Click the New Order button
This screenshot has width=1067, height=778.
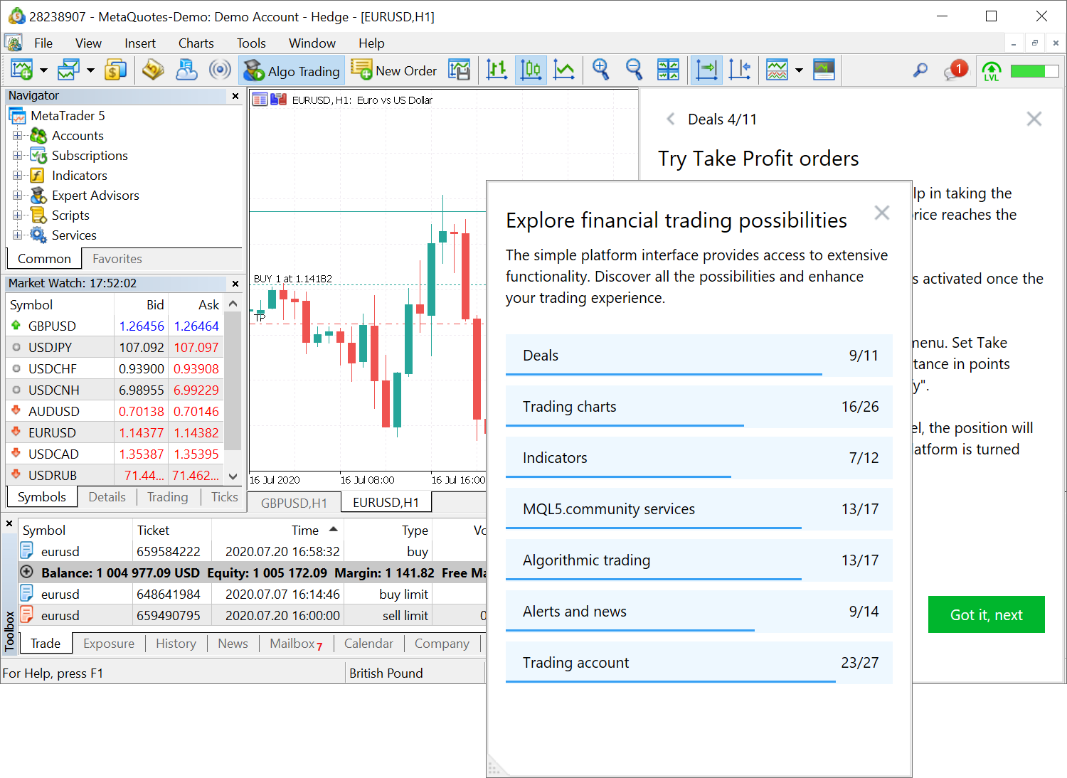394,70
